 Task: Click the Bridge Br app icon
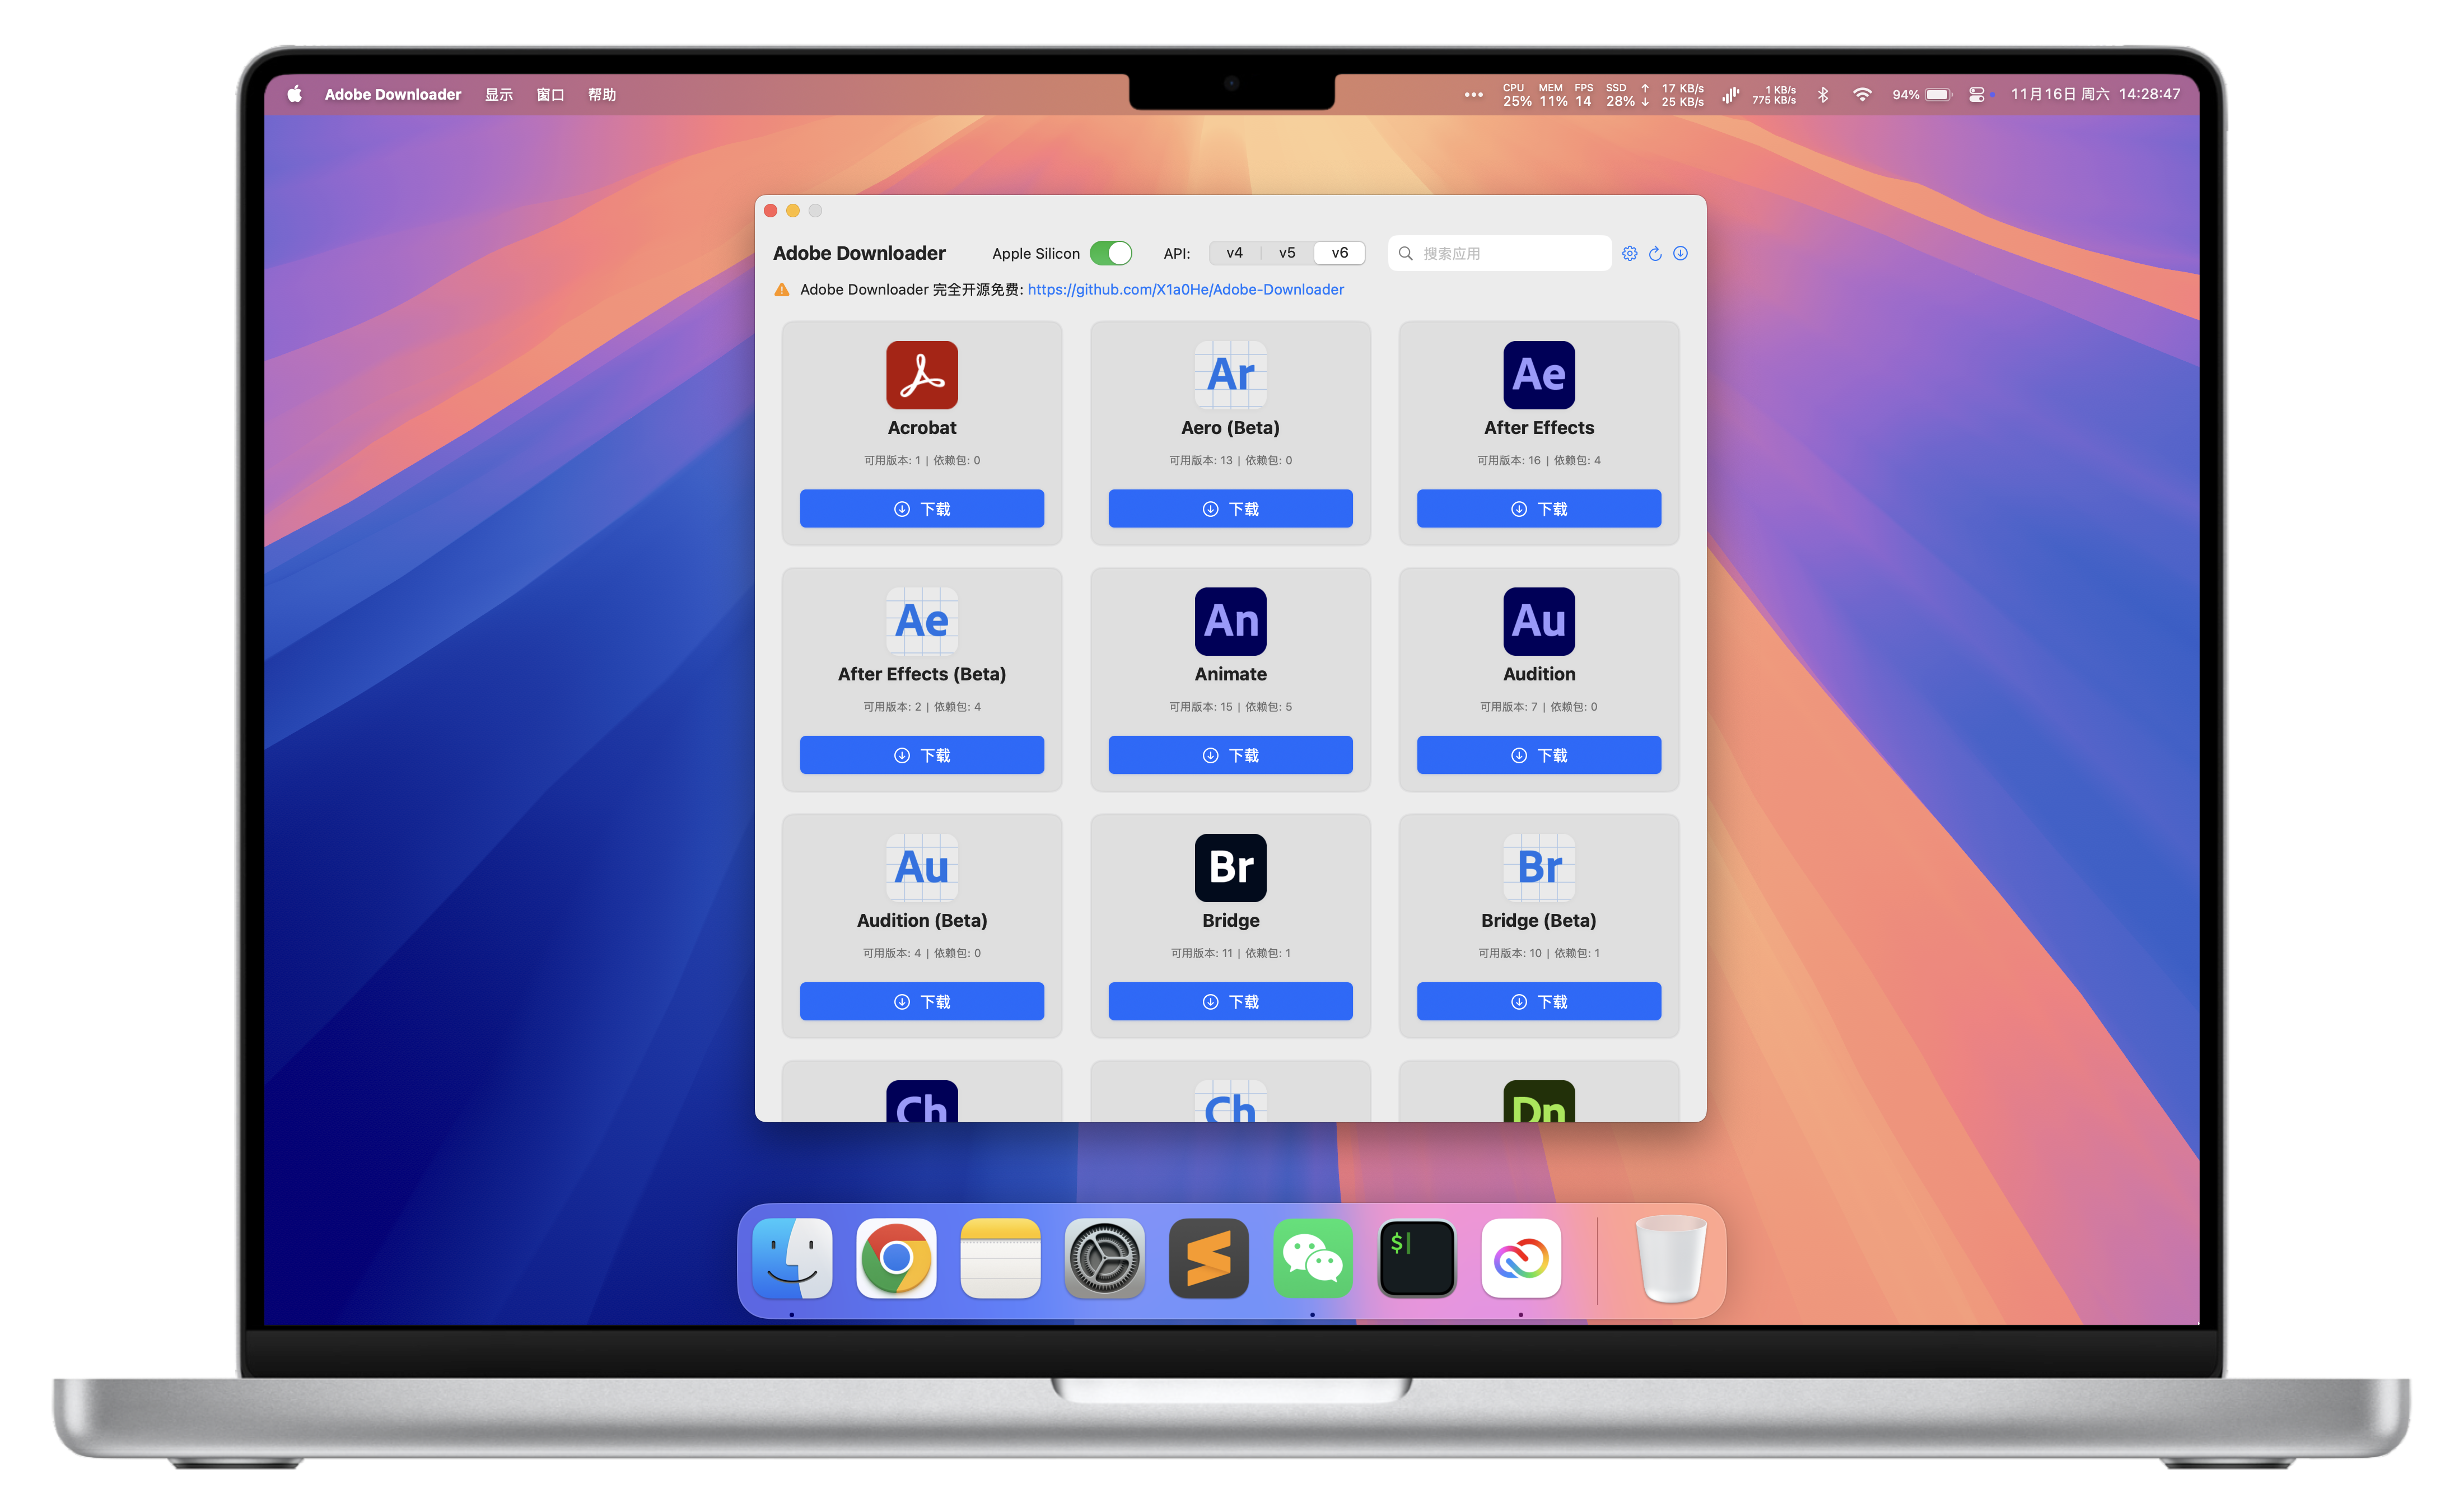coord(1230,867)
